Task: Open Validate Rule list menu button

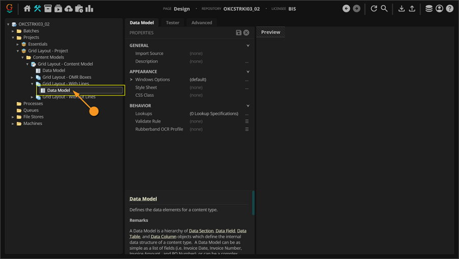Action: point(247,122)
